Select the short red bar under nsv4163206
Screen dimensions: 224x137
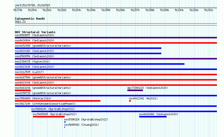point(23,90)
